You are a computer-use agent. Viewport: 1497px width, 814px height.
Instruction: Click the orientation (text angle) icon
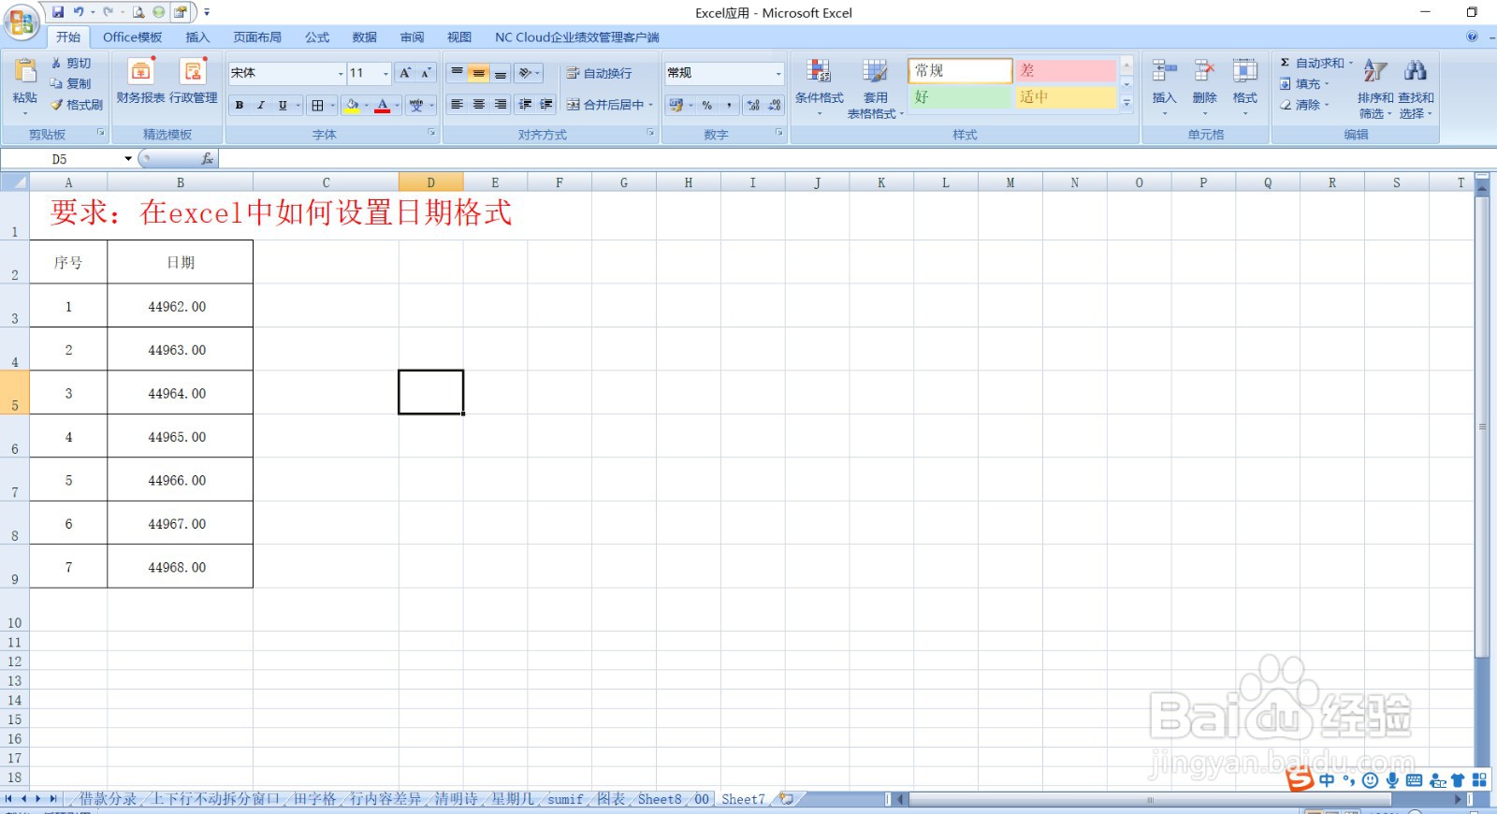click(x=528, y=73)
